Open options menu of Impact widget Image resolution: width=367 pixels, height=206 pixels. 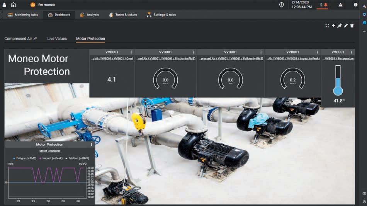point(318,52)
